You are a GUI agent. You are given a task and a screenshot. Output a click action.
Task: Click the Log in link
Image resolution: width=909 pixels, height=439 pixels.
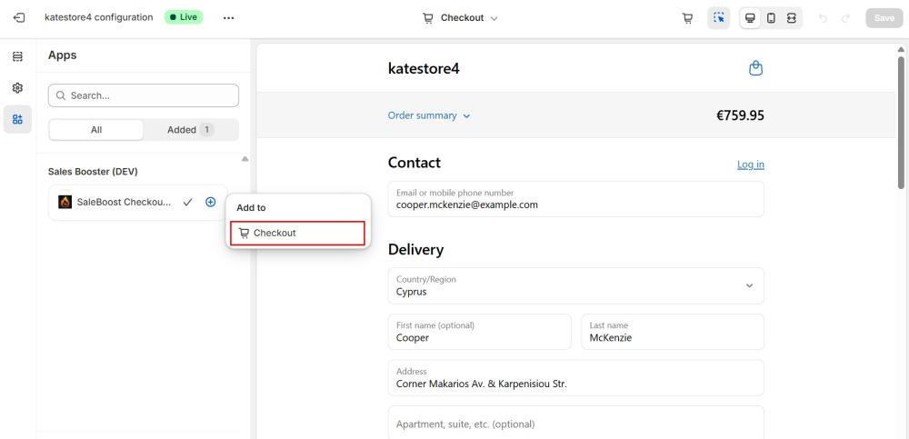750,165
